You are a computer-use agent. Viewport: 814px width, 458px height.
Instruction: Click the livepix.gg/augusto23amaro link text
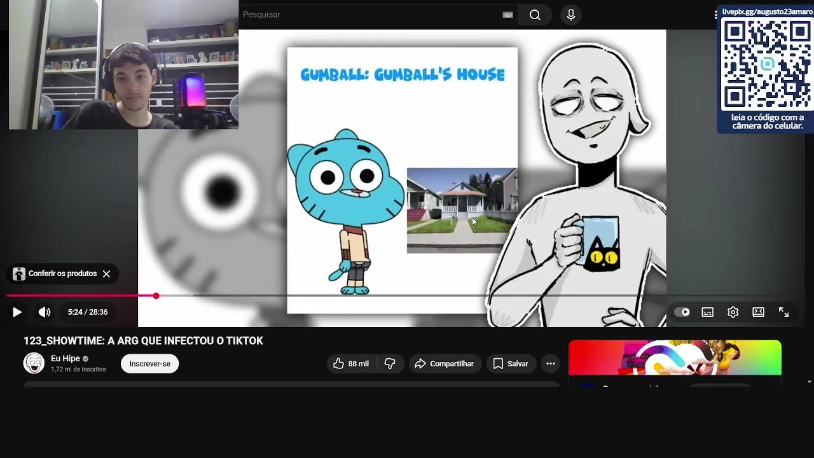point(767,11)
